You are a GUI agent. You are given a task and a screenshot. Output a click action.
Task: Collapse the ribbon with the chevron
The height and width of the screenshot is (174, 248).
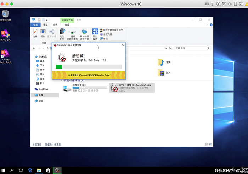click(x=207, y=25)
